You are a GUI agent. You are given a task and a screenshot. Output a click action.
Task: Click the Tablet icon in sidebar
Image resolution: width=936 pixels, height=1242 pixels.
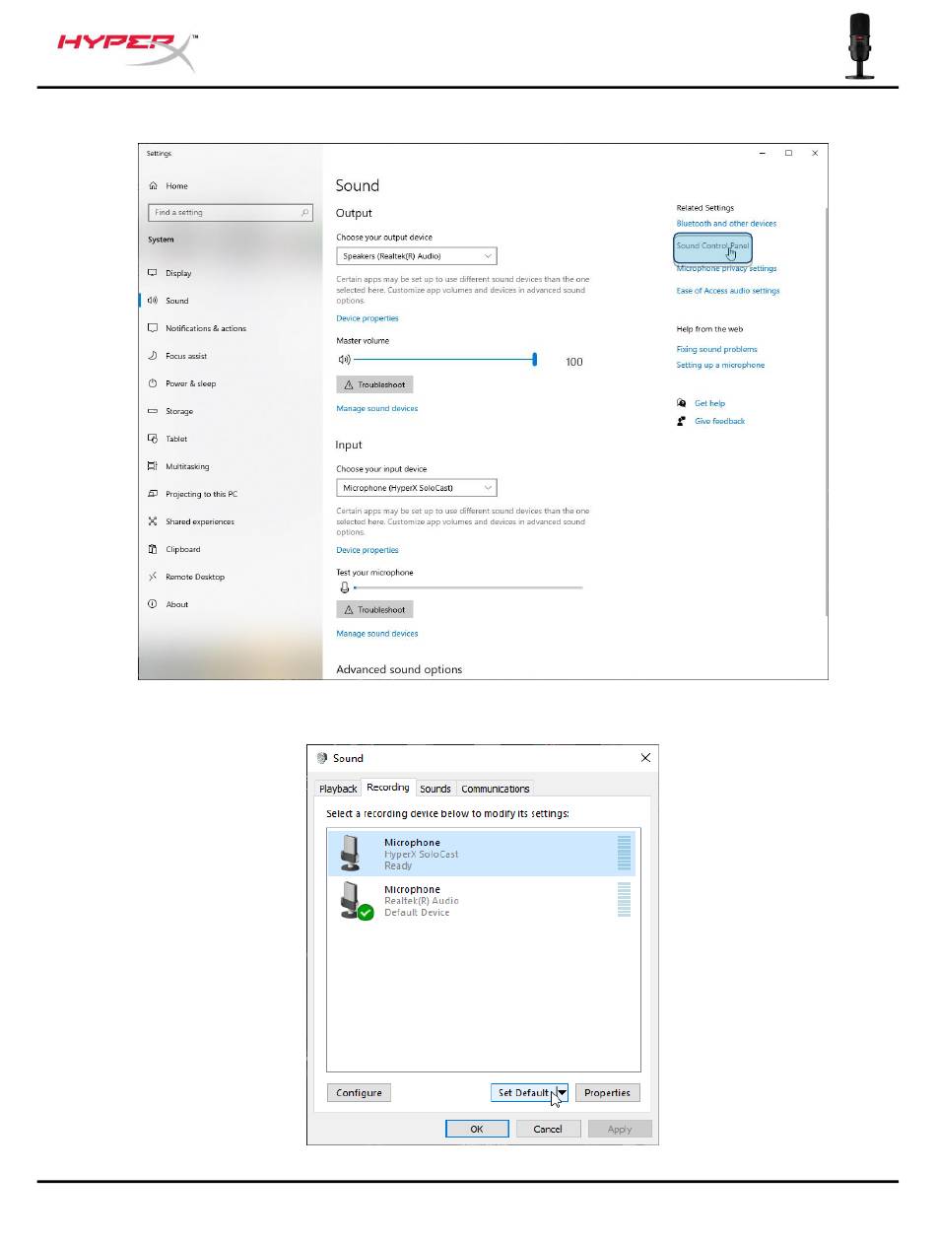153,439
